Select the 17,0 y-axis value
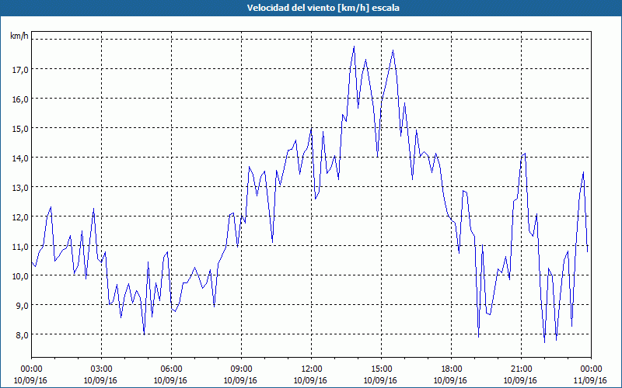This screenshot has height=388, width=622. [x=20, y=70]
